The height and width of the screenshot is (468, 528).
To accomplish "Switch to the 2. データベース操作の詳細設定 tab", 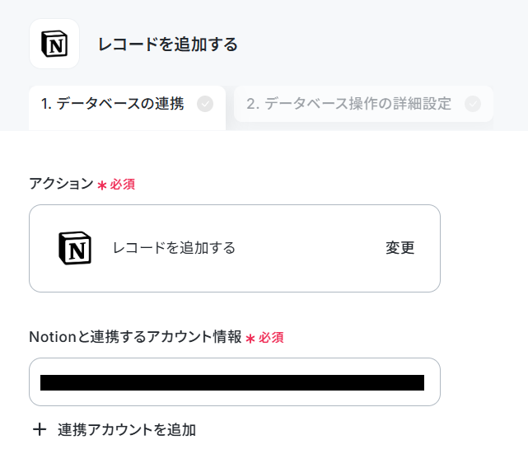I will pos(364,104).
